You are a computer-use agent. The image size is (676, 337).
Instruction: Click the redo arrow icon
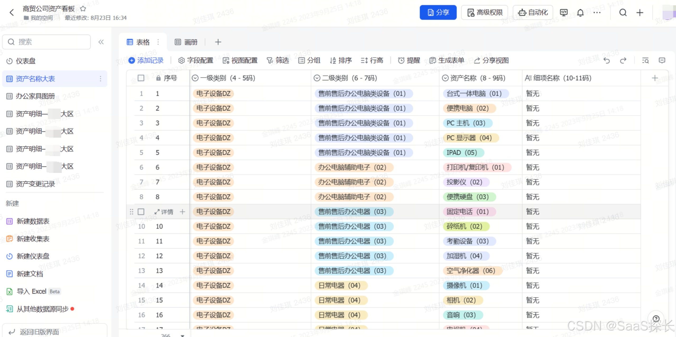623,61
